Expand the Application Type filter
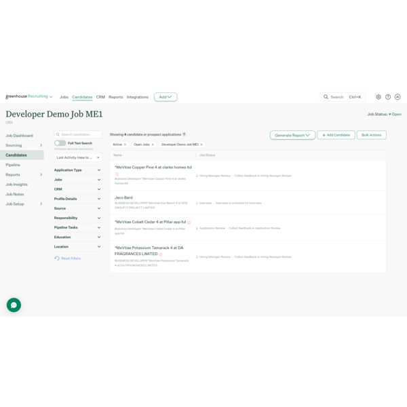 (77, 170)
